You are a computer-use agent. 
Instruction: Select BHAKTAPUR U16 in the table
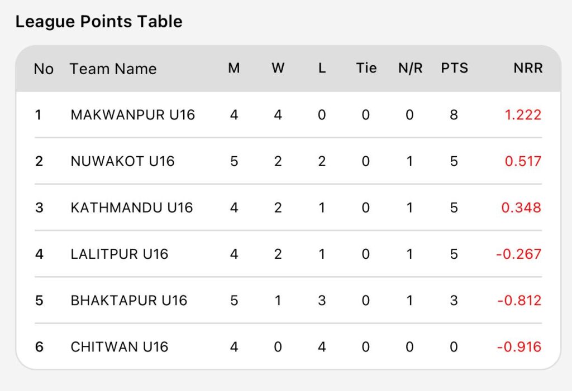point(128,300)
